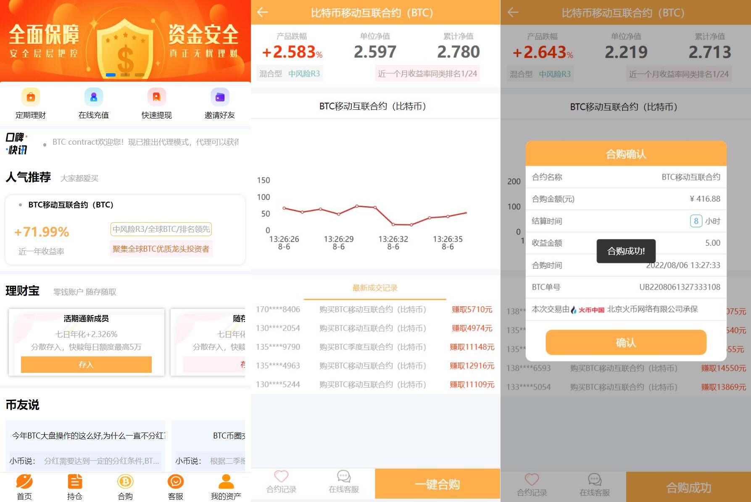The height and width of the screenshot is (502, 751).
Task: Tap the 存入 deposit button under 活期通新成员
Action: pyautogui.click(x=86, y=364)
